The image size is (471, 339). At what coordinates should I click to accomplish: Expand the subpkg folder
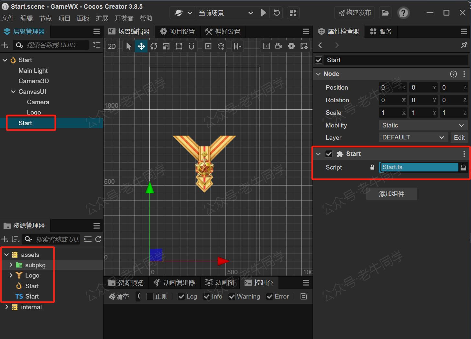coord(11,265)
